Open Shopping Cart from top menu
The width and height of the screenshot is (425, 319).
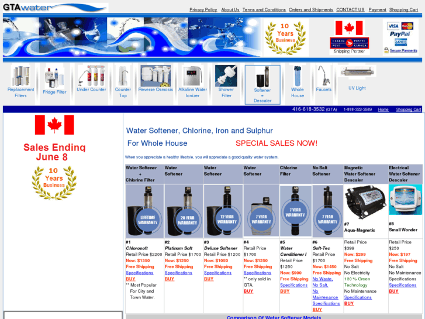coord(403,9)
